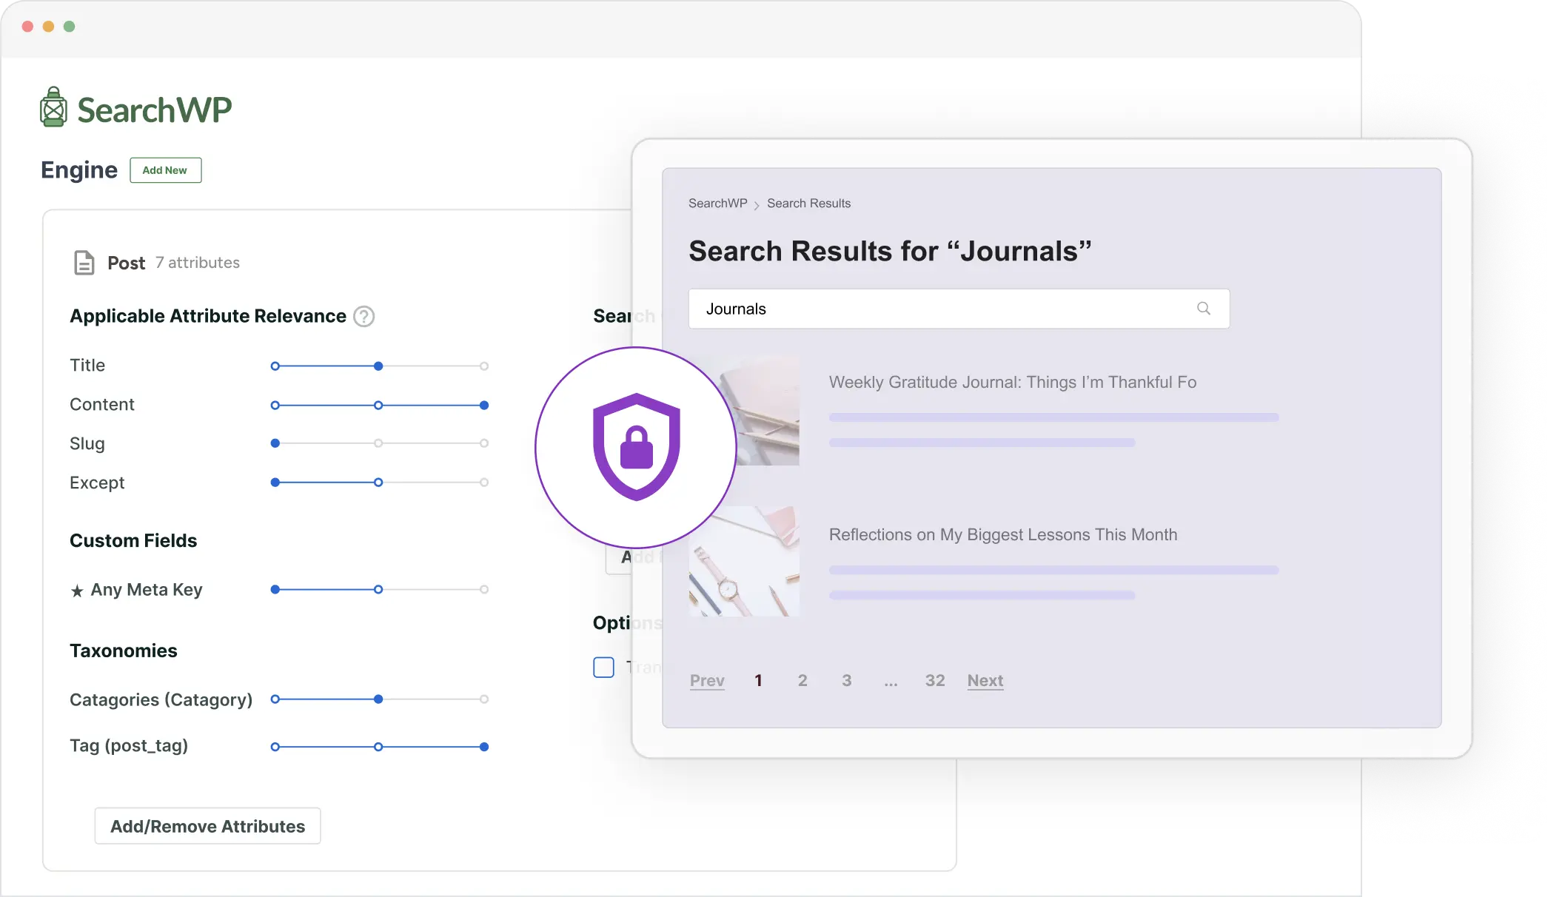Screen dimensions: 1548x897
Task: Click the Next pagination link
Action: click(x=985, y=681)
